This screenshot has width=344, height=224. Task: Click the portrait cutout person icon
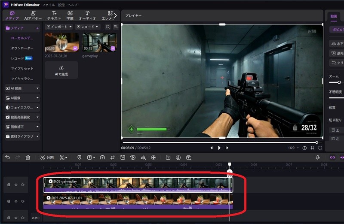pos(178,157)
